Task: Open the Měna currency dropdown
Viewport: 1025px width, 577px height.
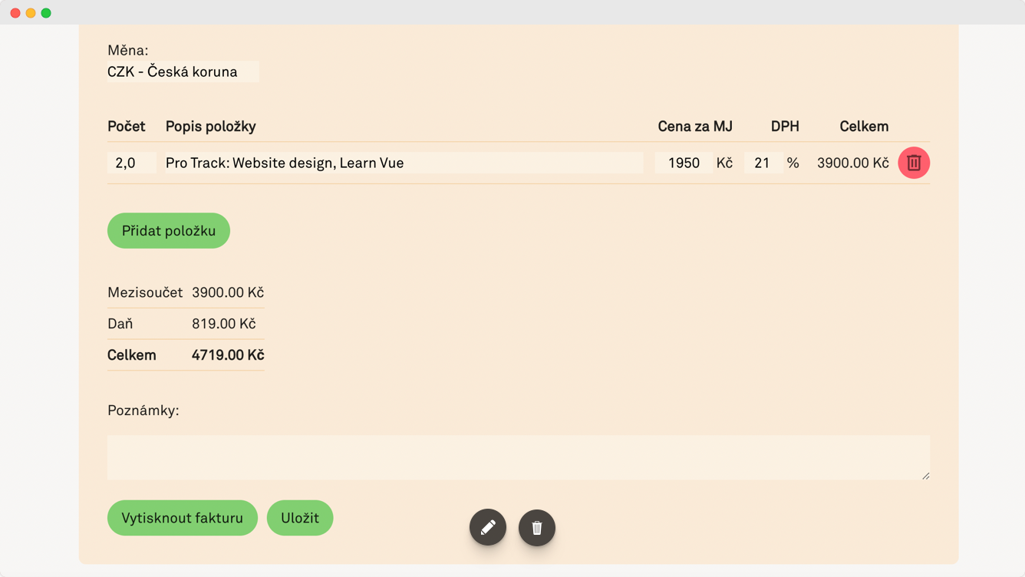Action: pyautogui.click(x=183, y=72)
